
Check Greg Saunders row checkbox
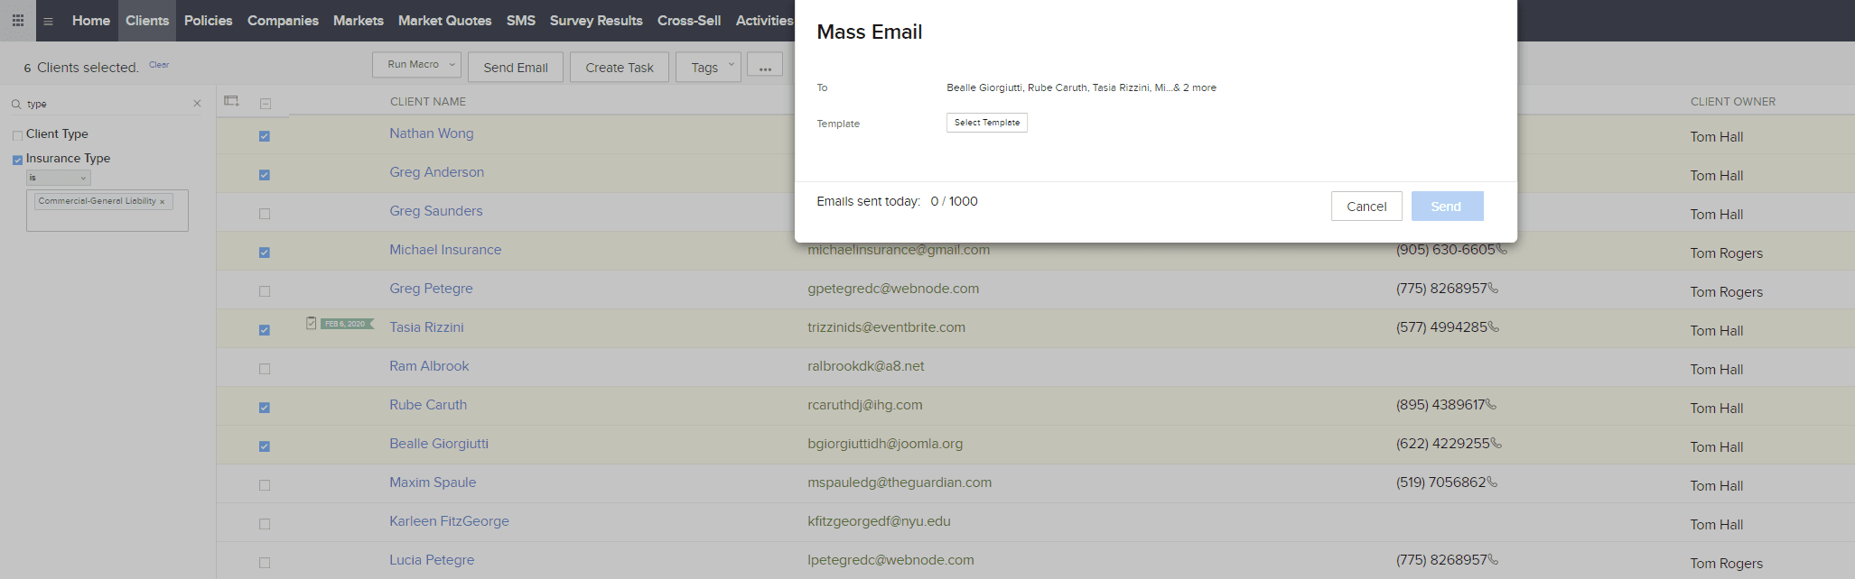pos(265,214)
